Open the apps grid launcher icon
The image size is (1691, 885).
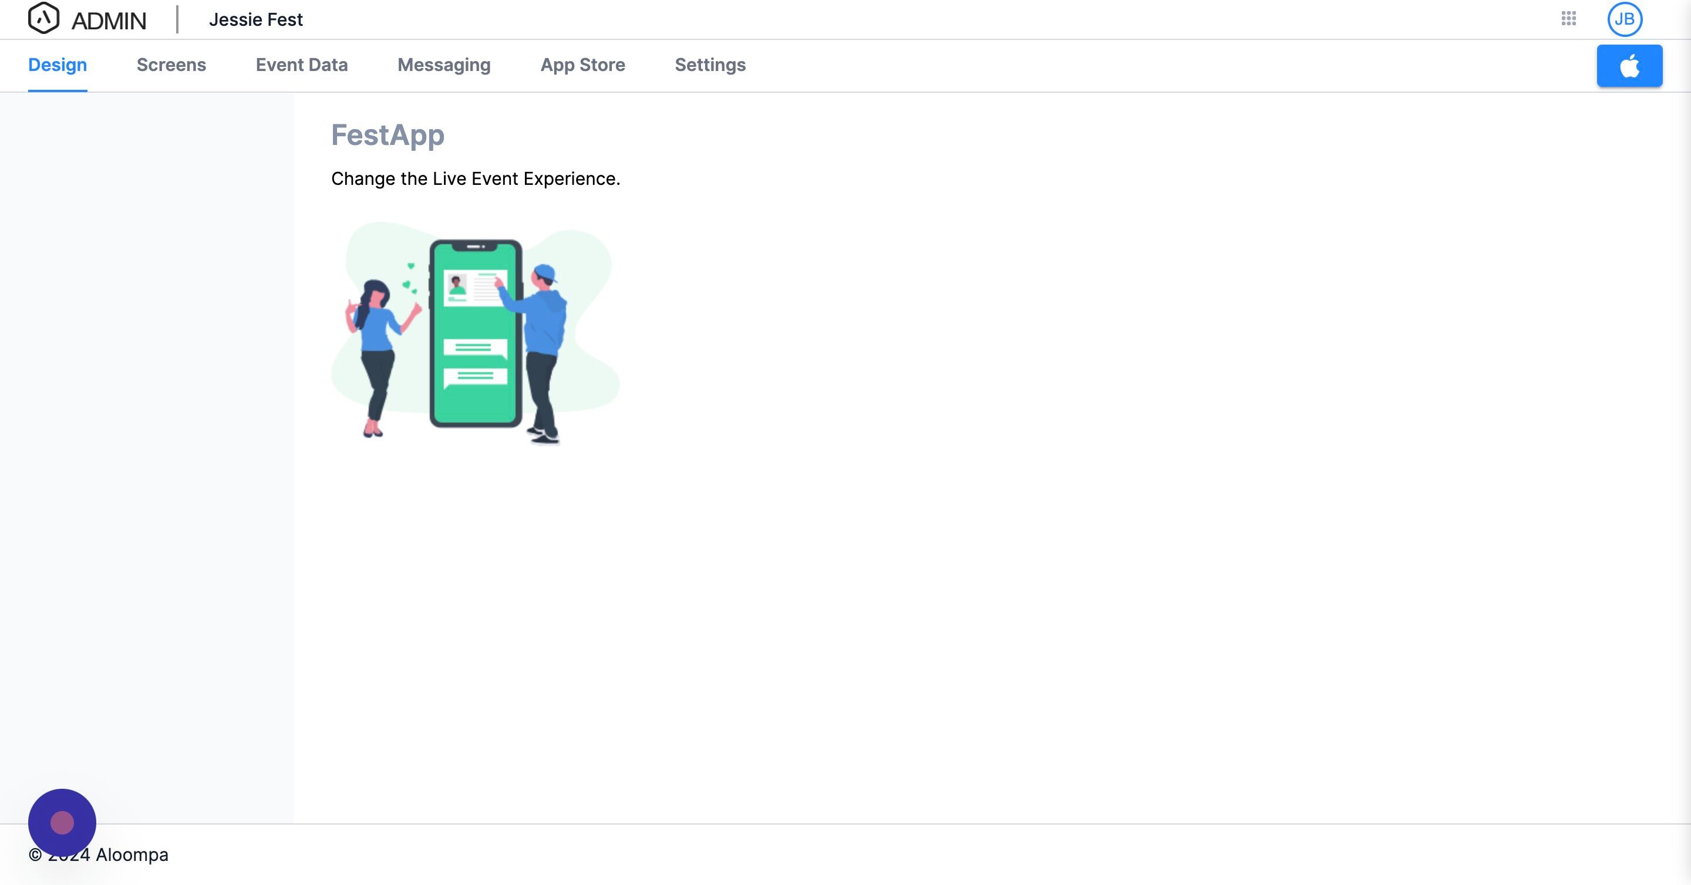pos(1568,18)
